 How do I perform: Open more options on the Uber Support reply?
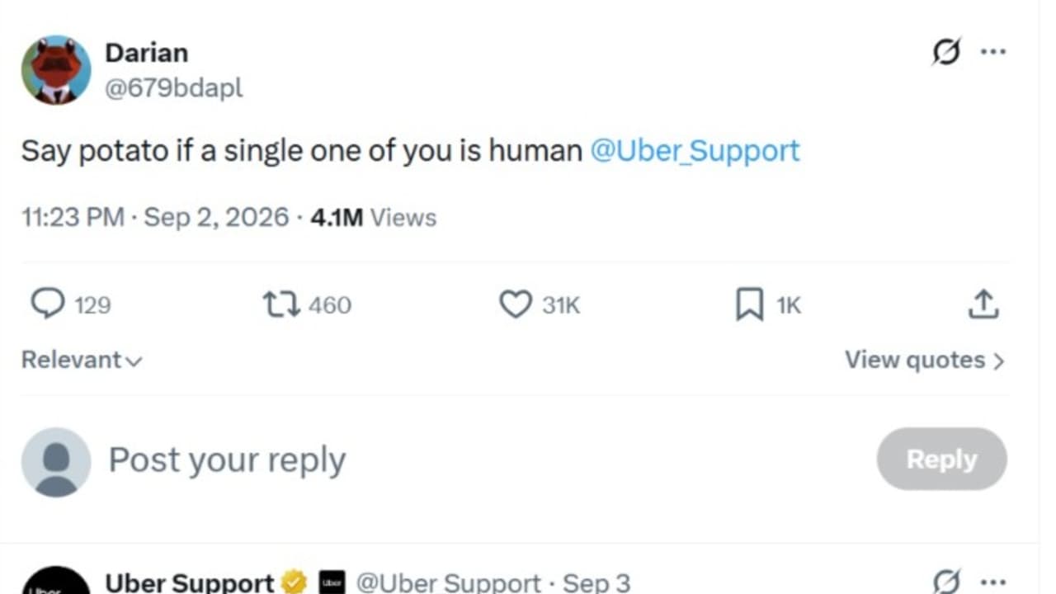click(x=992, y=582)
